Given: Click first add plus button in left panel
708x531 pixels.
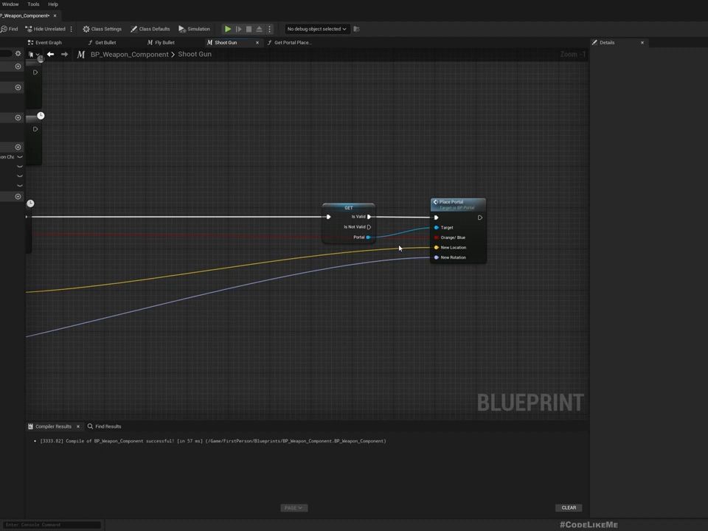Looking at the screenshot, I should click(18, 66).
